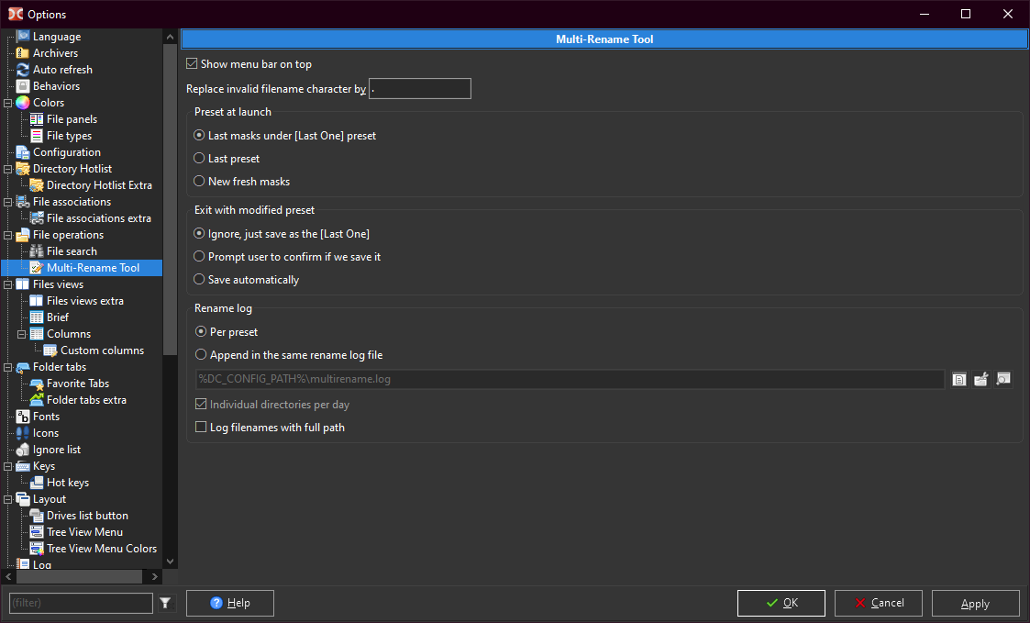Click the Archivers icon in tree

[x=23, y=53]
